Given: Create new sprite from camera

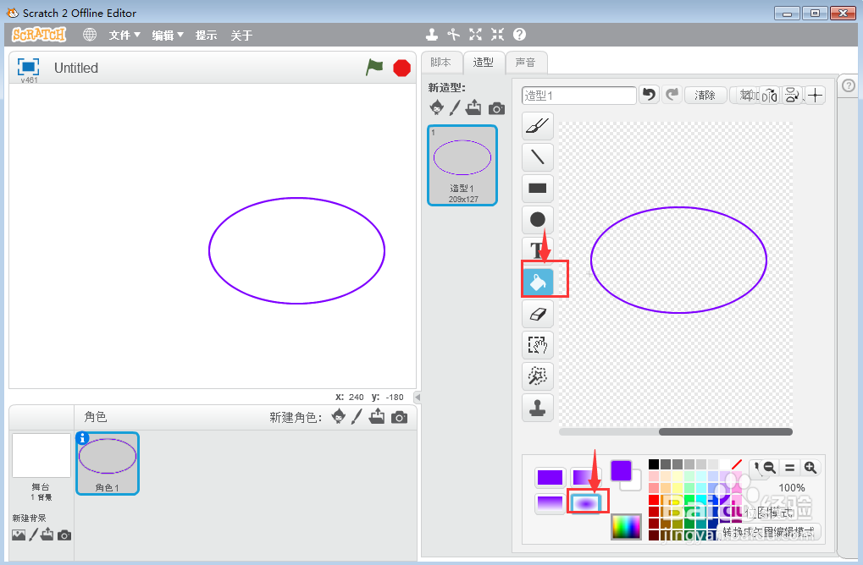Looking at the screenshot, I should point(400,417).
